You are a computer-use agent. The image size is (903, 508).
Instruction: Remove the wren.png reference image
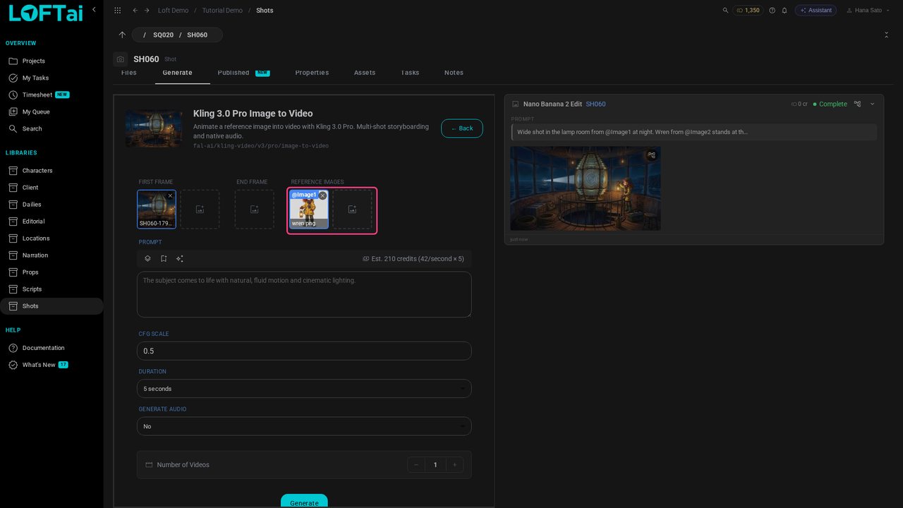322,195
